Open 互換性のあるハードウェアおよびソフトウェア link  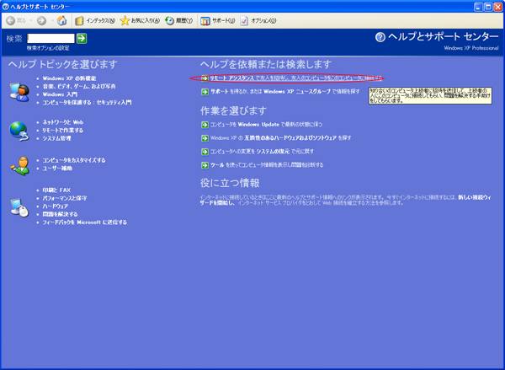click(280, 138)
